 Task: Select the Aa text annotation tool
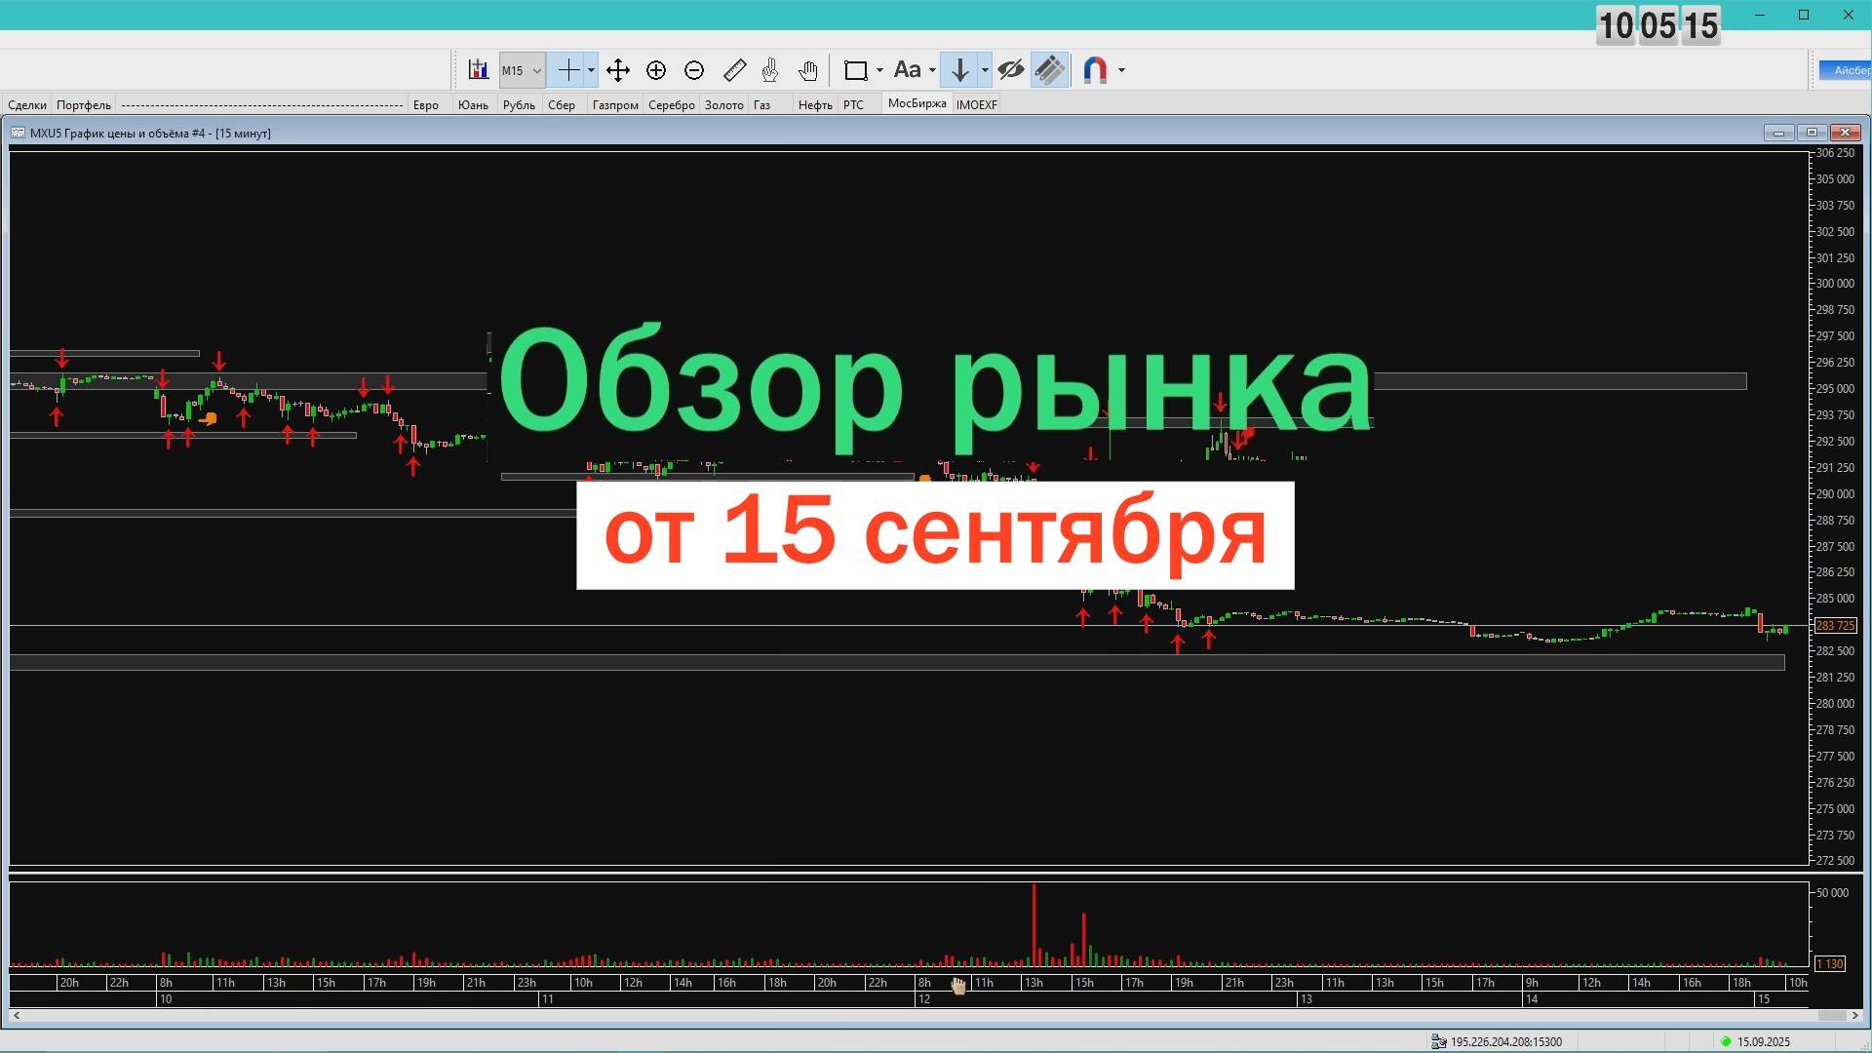click(x=908, y=69)
